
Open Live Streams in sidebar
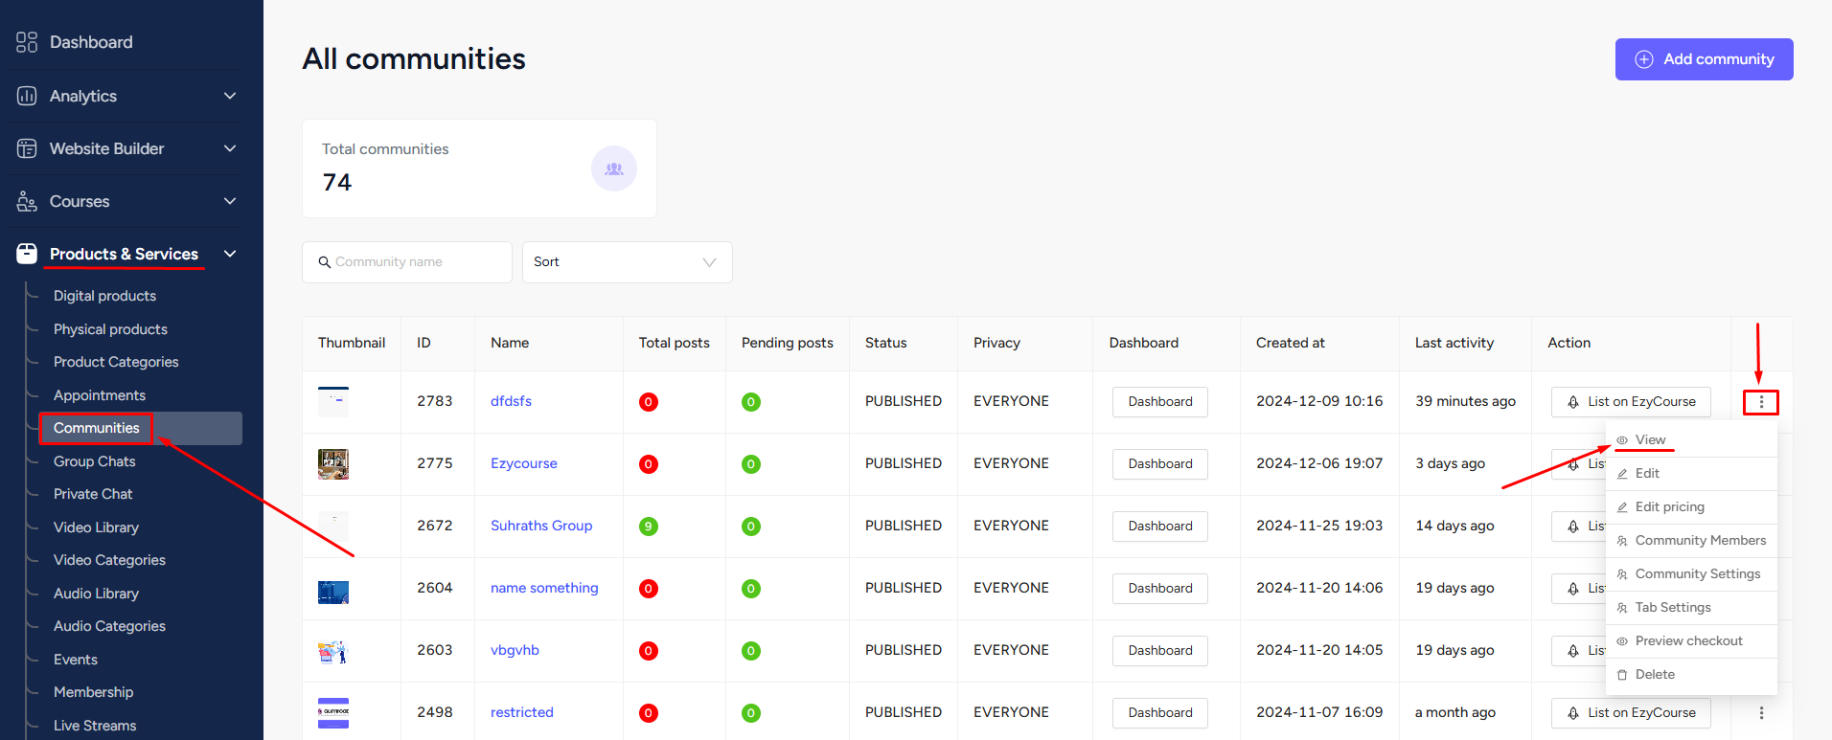click(95, 726)
